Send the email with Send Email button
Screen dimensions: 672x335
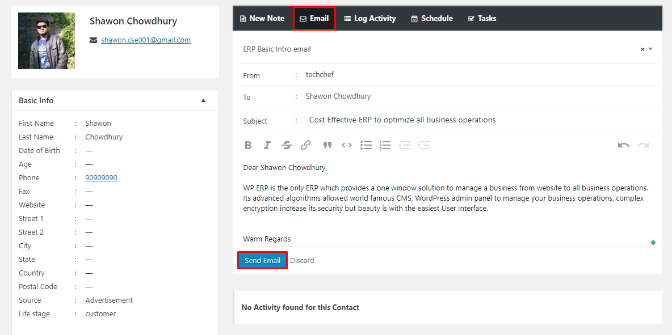pos(262,260)
